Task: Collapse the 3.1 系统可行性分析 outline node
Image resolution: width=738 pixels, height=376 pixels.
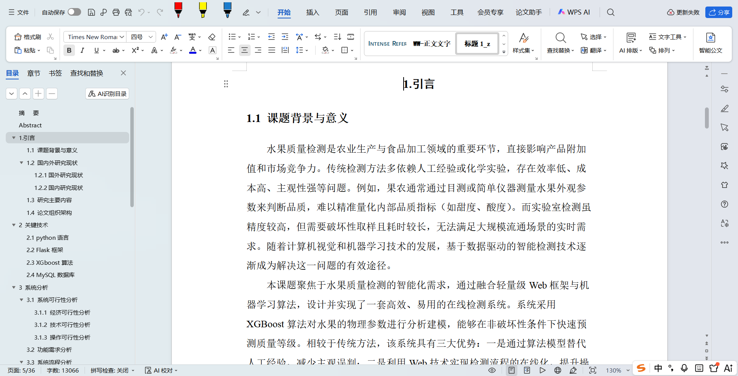Action: pyautogui.click(x=22, y=300)
